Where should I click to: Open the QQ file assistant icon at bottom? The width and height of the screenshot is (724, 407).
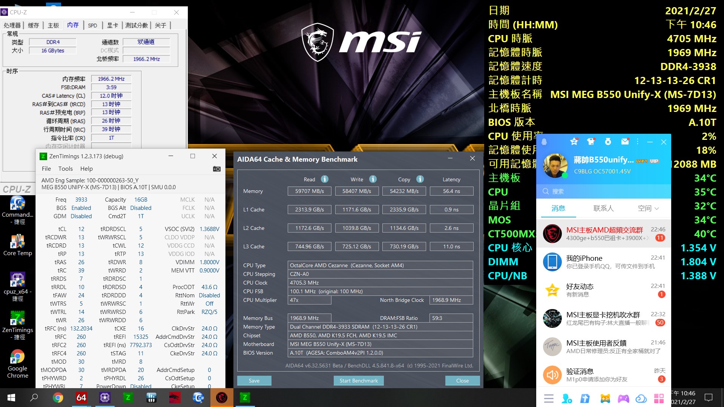click(585, 398)
